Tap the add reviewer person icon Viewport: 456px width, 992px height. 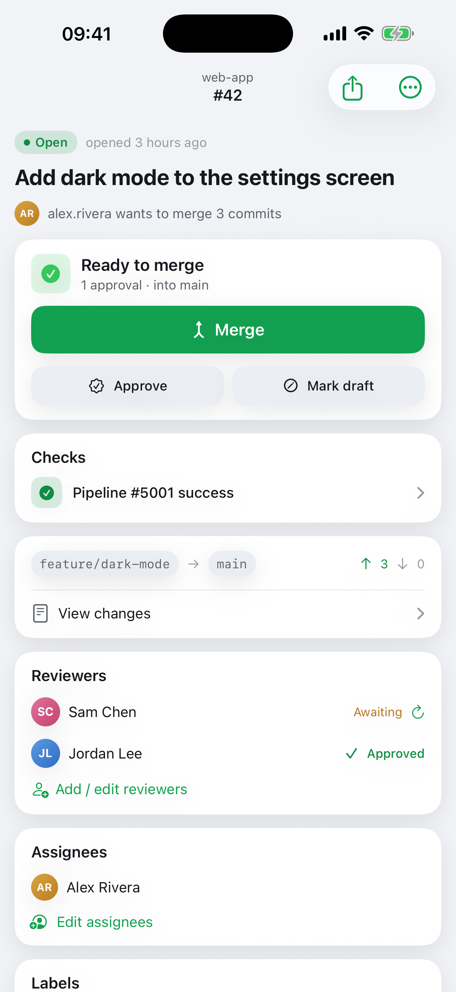40,789
